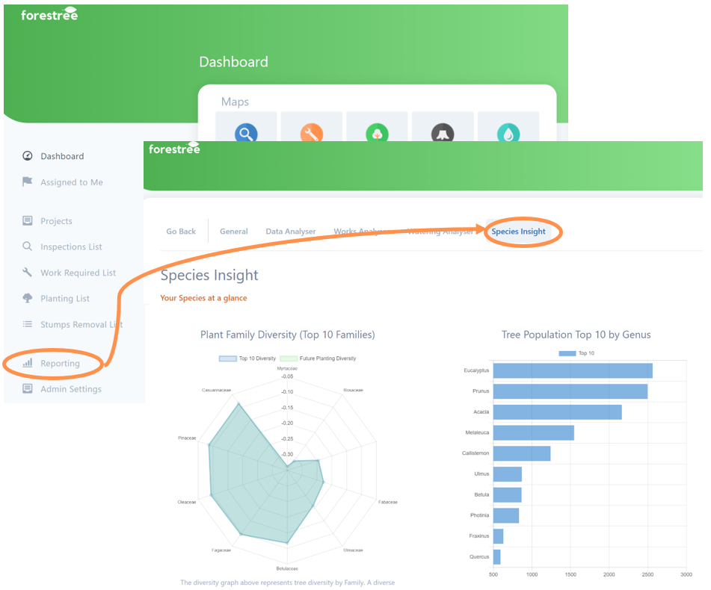Click the Reporting bar chart icon
This screenshot has width=711, height=590.
pos(28,364)
